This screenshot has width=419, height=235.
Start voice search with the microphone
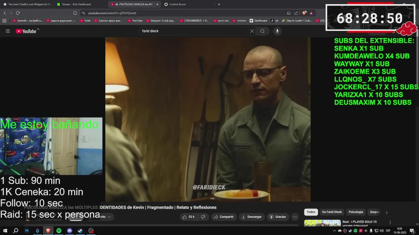(x=277, y=31)
